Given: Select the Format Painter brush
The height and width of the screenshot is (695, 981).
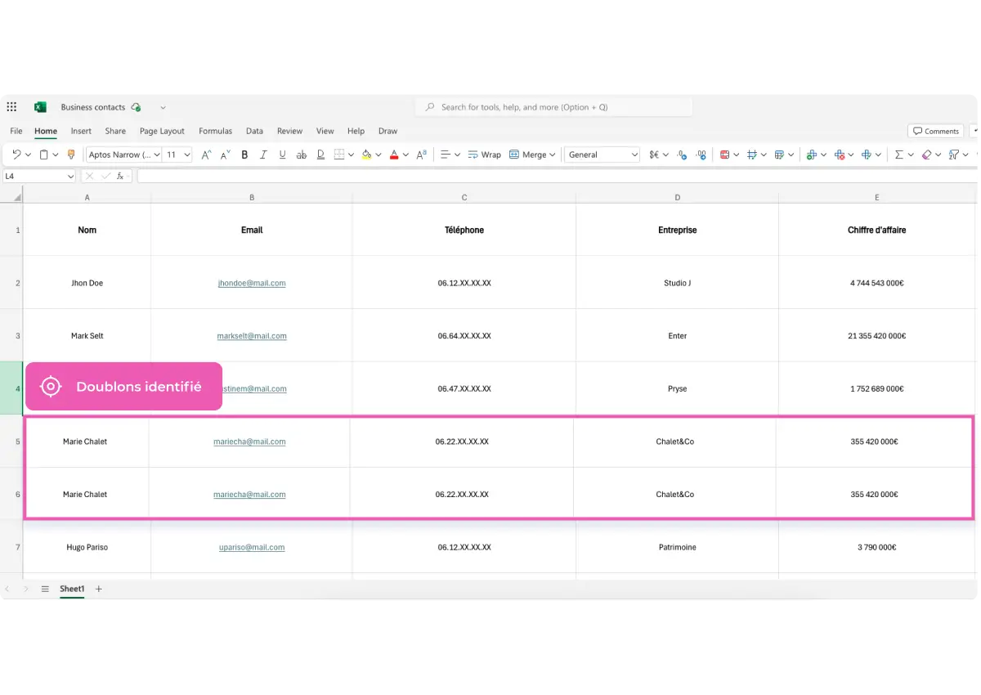Looking at the screenshot, I should (71, 155).
